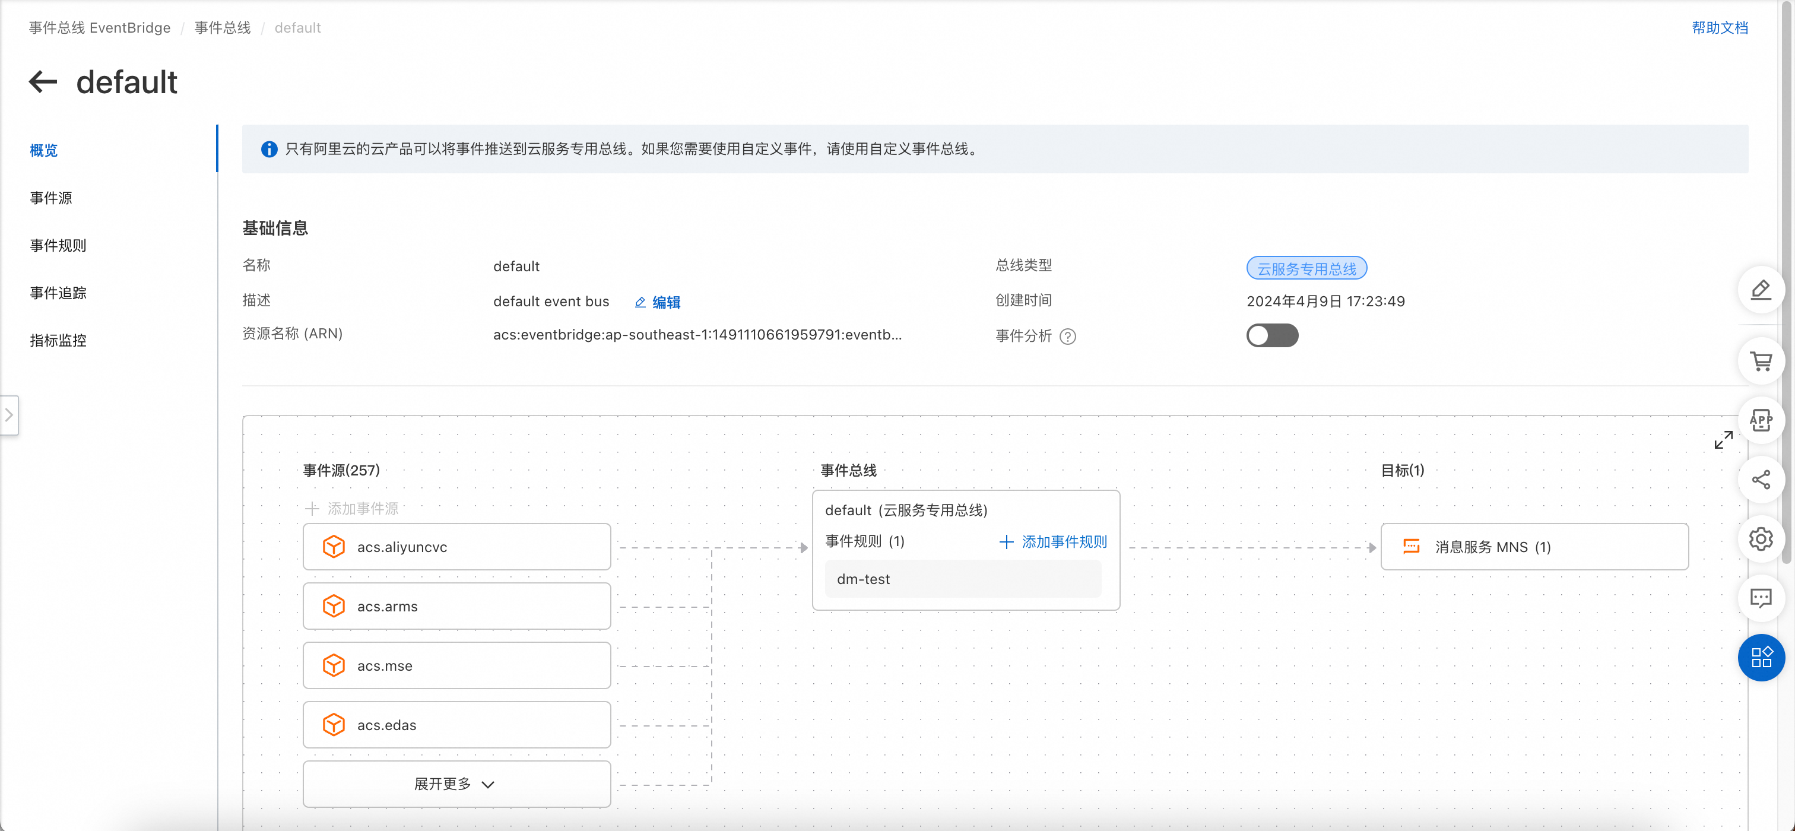The image size is (1795, 831).
Task: Select the acs.mse source node
Action: point(456,665)
